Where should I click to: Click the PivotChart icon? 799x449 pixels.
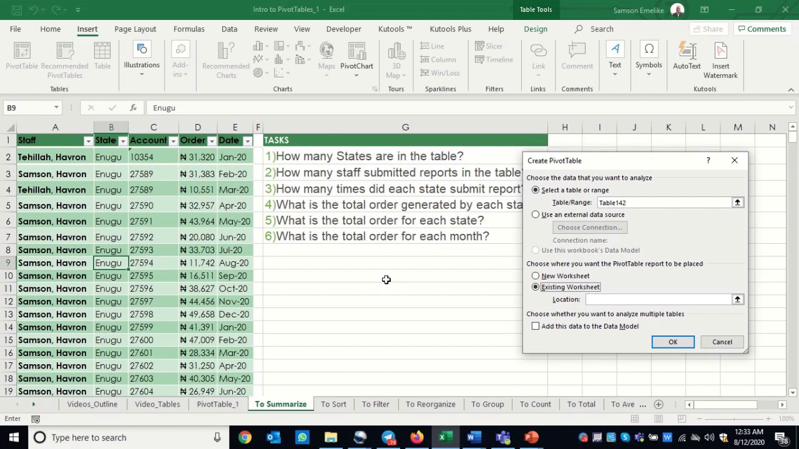pyautogui.click(x=356, y=59)
